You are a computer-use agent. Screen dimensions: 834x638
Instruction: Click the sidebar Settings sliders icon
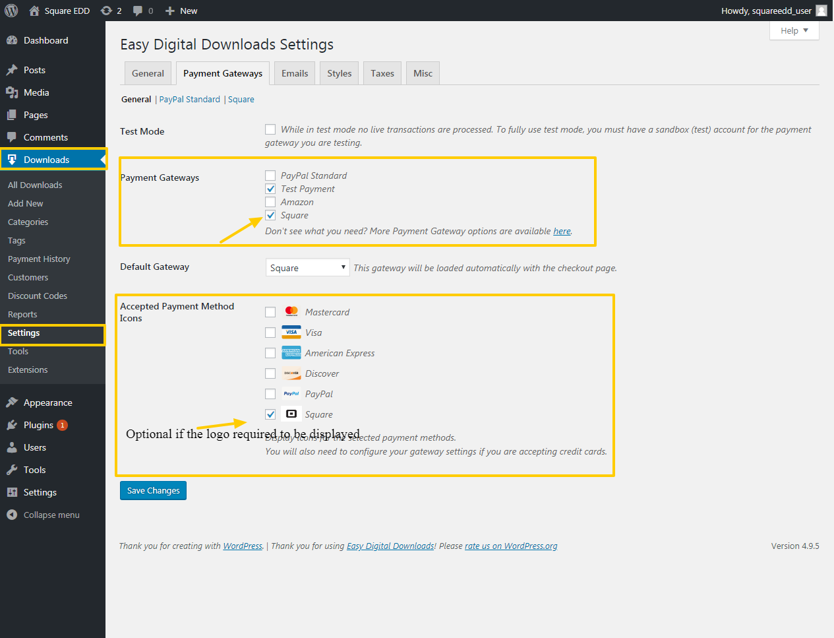click(12, 492)
